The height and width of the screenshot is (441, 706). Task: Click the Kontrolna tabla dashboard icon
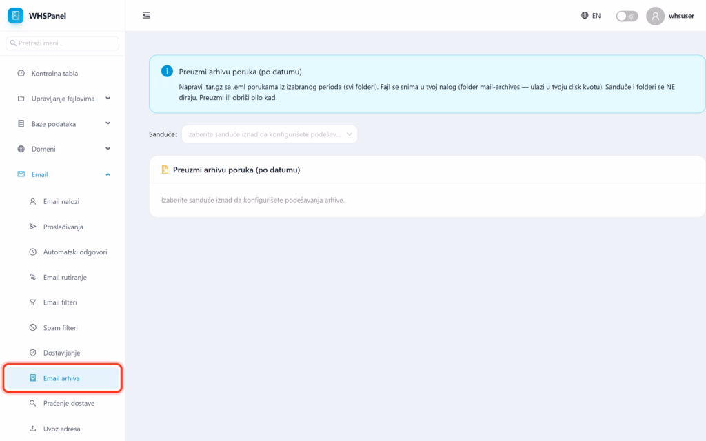pos(21,73)
